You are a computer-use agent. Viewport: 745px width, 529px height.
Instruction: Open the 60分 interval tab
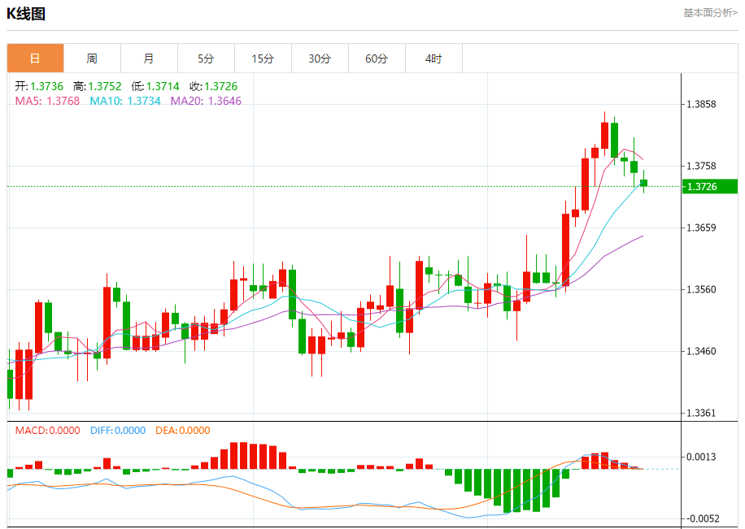pos(377,59)
